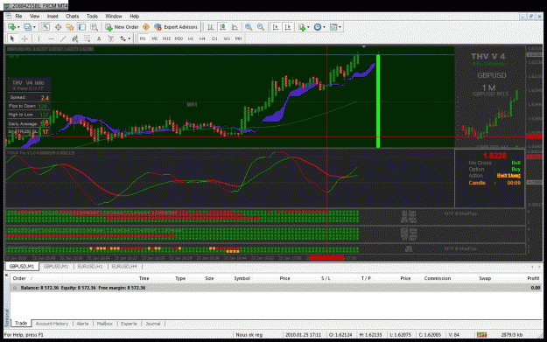
Task: Expand the Profiles dropdown arrow
Action: (x=34, y=27)
